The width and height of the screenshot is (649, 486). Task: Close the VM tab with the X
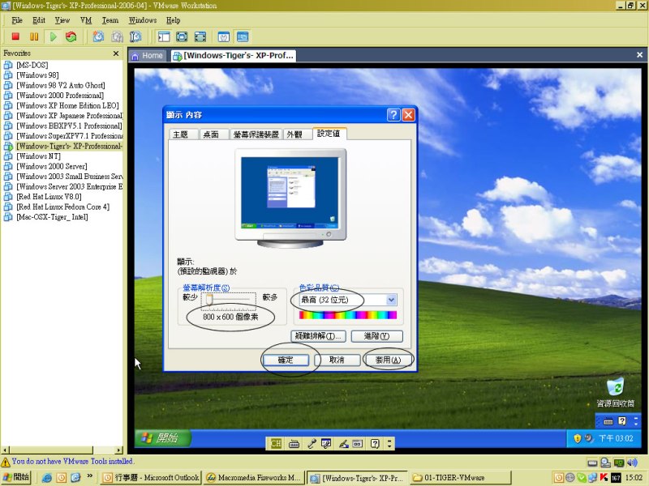[x=639, y=55]
